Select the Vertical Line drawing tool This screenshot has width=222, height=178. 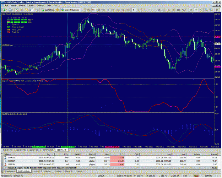coord(145,10)
